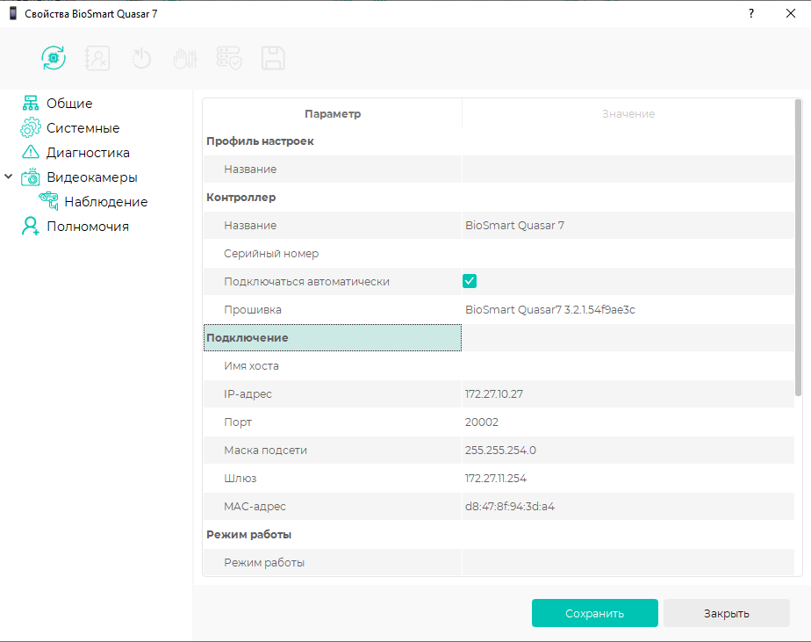Click the Серийный номер value field
This screenshot has height=642, width=811.
(x=628, y=253)
